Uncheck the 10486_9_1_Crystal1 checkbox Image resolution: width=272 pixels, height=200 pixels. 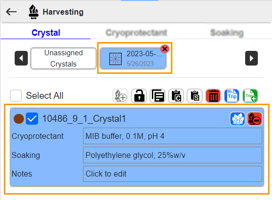(32, 119)
